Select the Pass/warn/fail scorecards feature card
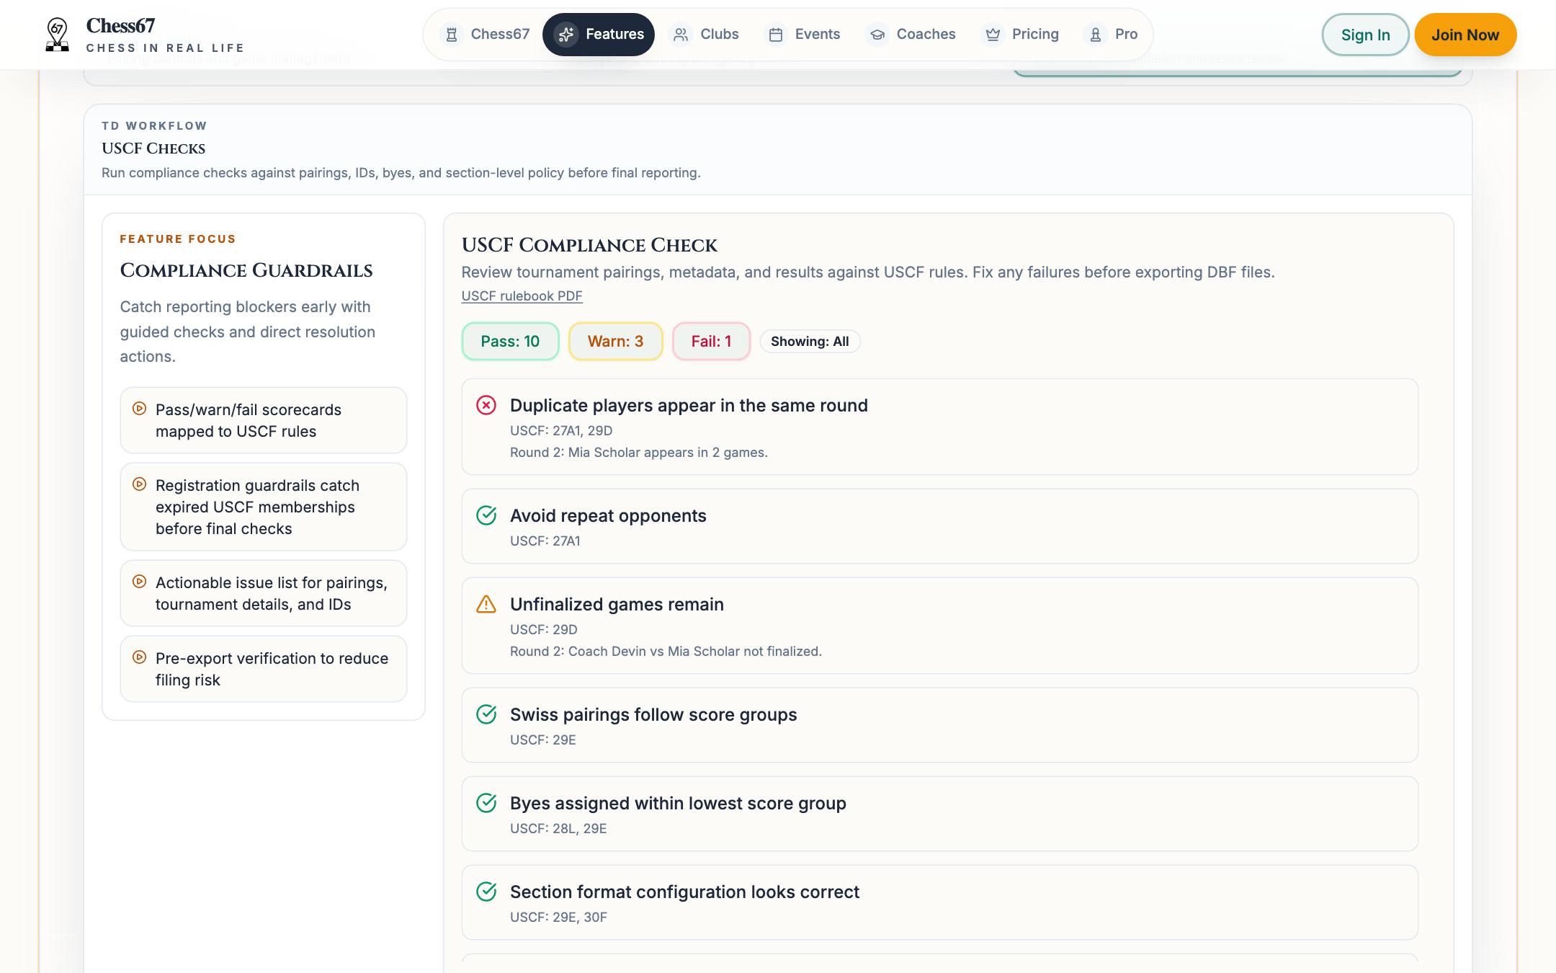Screen dimensions: 1556x973 (264, 420)
